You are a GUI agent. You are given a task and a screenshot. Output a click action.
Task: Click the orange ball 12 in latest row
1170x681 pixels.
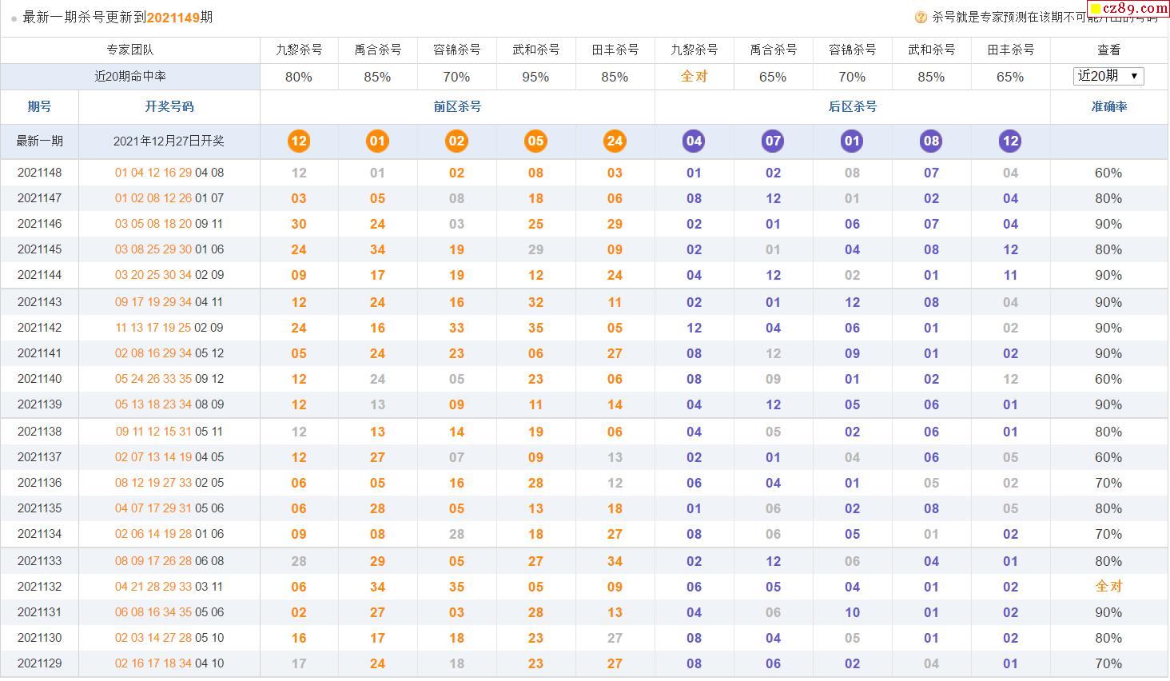pyautogui.click(x=299, y=141)
